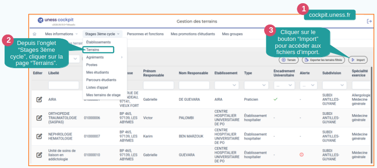This screenshot has height=168, width=377.
Task: Click red alert icon in addictologie row
Action: [301, 155]
